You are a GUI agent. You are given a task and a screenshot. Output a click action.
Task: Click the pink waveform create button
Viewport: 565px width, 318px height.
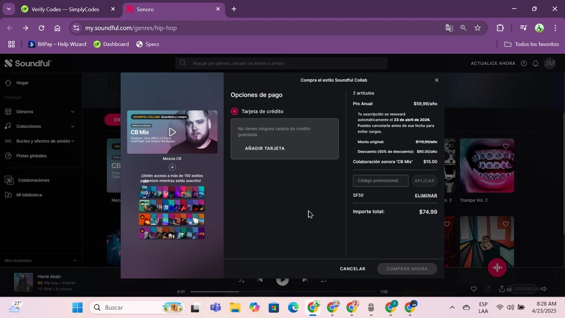[497, 268]
